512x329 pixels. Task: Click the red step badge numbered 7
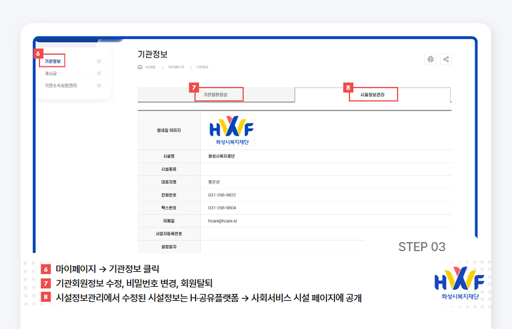point(193,87)
